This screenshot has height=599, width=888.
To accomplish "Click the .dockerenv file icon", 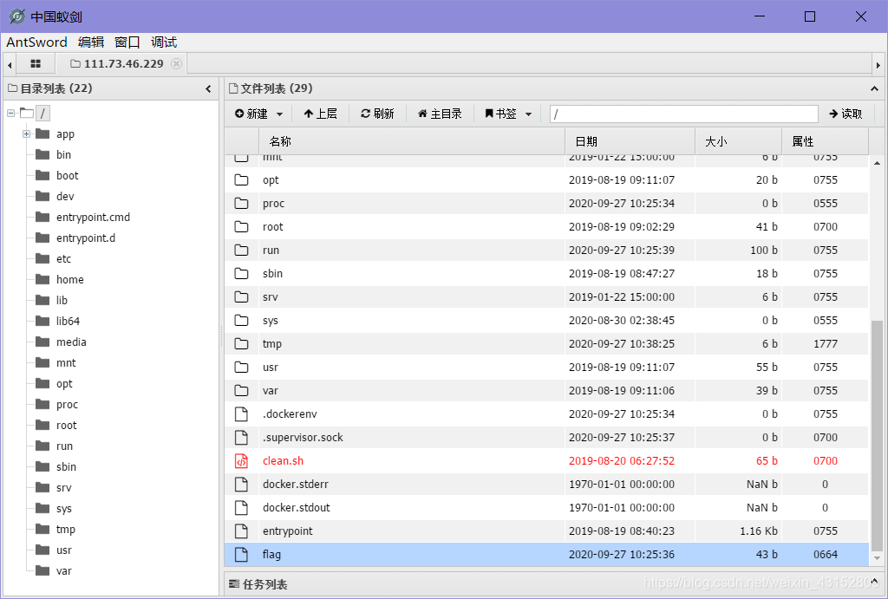I will 241,414.
